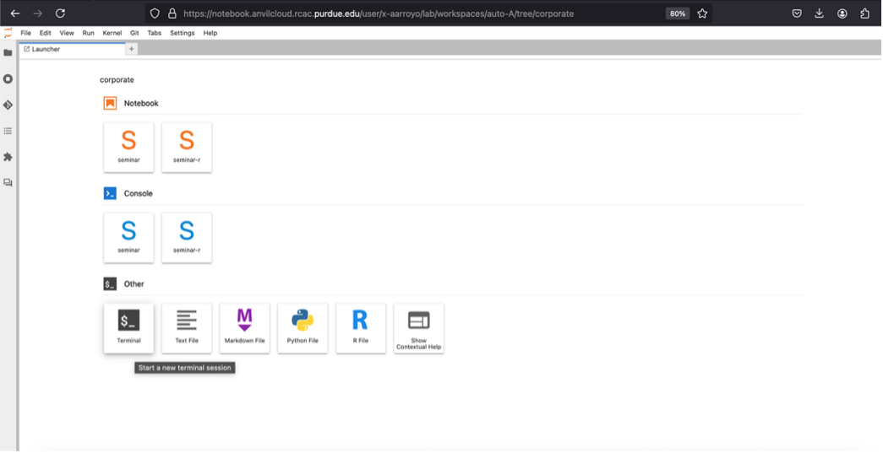Open the Settings menu

pyautogui.click(x=182, y=33)
